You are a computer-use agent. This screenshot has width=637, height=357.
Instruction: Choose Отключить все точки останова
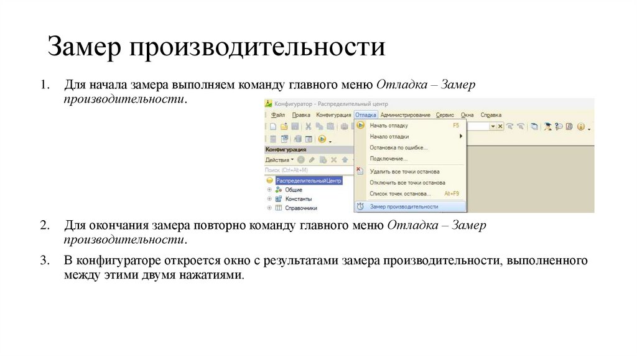pyautogui.click(x=411, y=183)
